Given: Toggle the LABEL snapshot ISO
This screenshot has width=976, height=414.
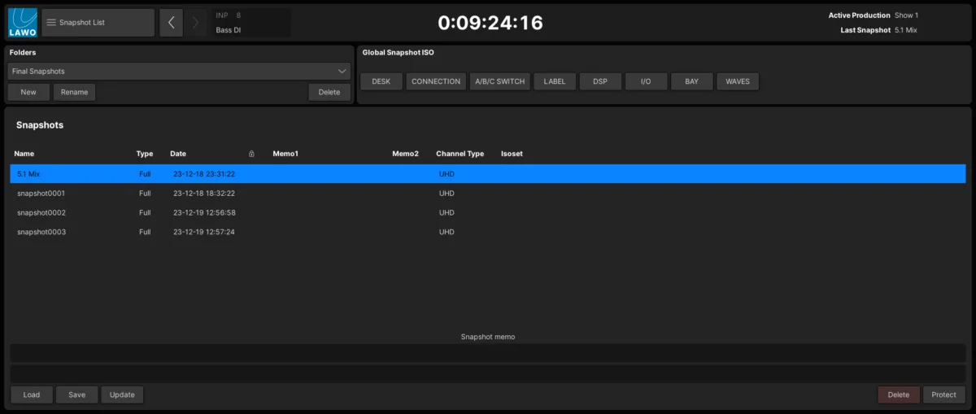Looking at the screenshot, I should pyautogui.click(x=556, y=81).
